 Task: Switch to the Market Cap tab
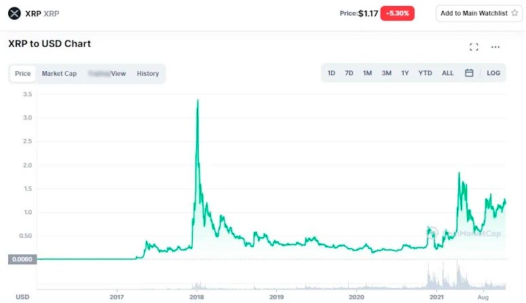pos(59,73)
